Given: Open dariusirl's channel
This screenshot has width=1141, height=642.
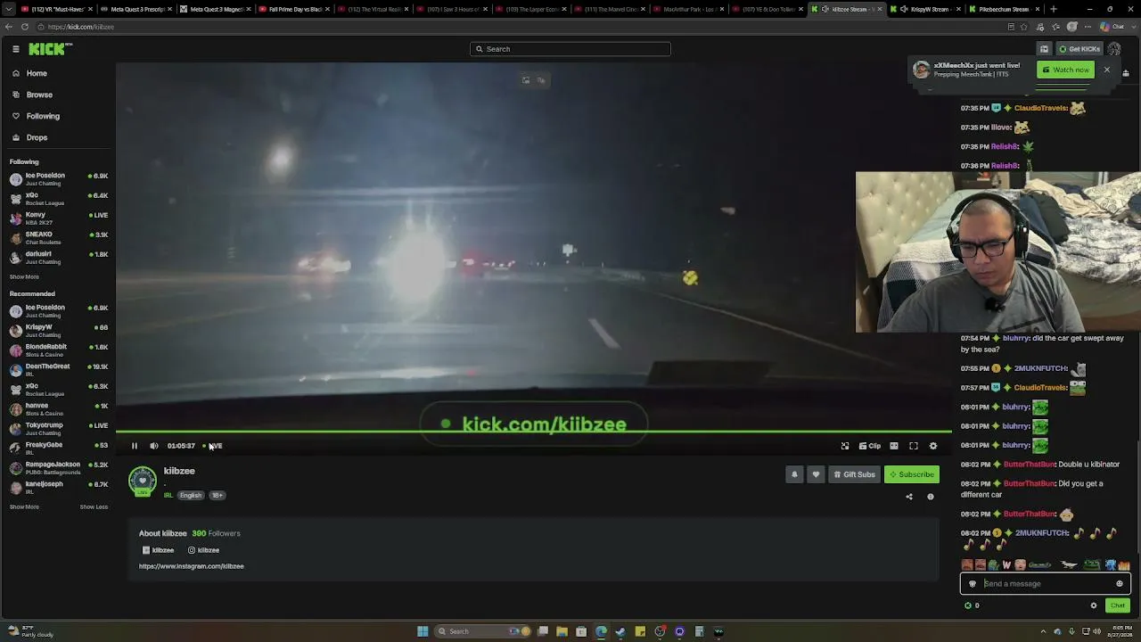Looking at the screenshot, I should 58,258.
